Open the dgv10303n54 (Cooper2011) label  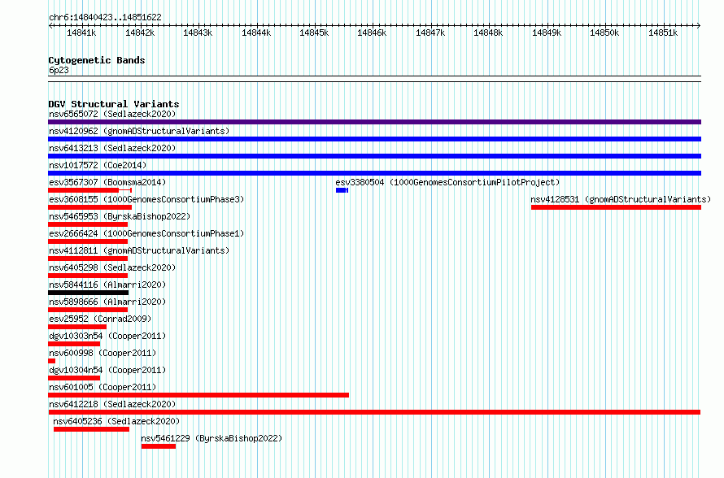pos(107,336)
